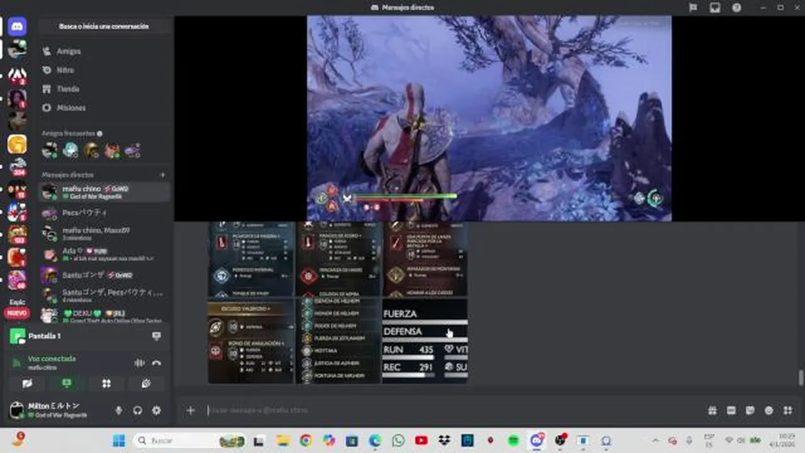Open the ESCUDO VALEROSO armor image
805x453 pixels.
[x=251, y=341]
